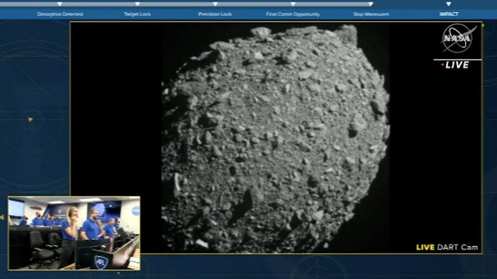
Task: Click the triangle marker above Stop Maneuvers
Action: [371, 4]
